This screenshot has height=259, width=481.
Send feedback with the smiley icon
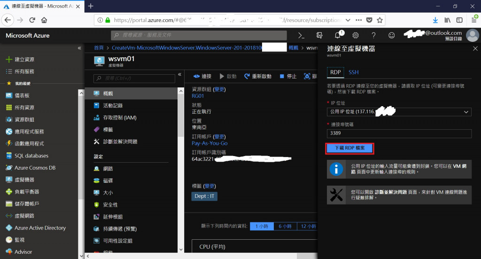tap(391, 35)
